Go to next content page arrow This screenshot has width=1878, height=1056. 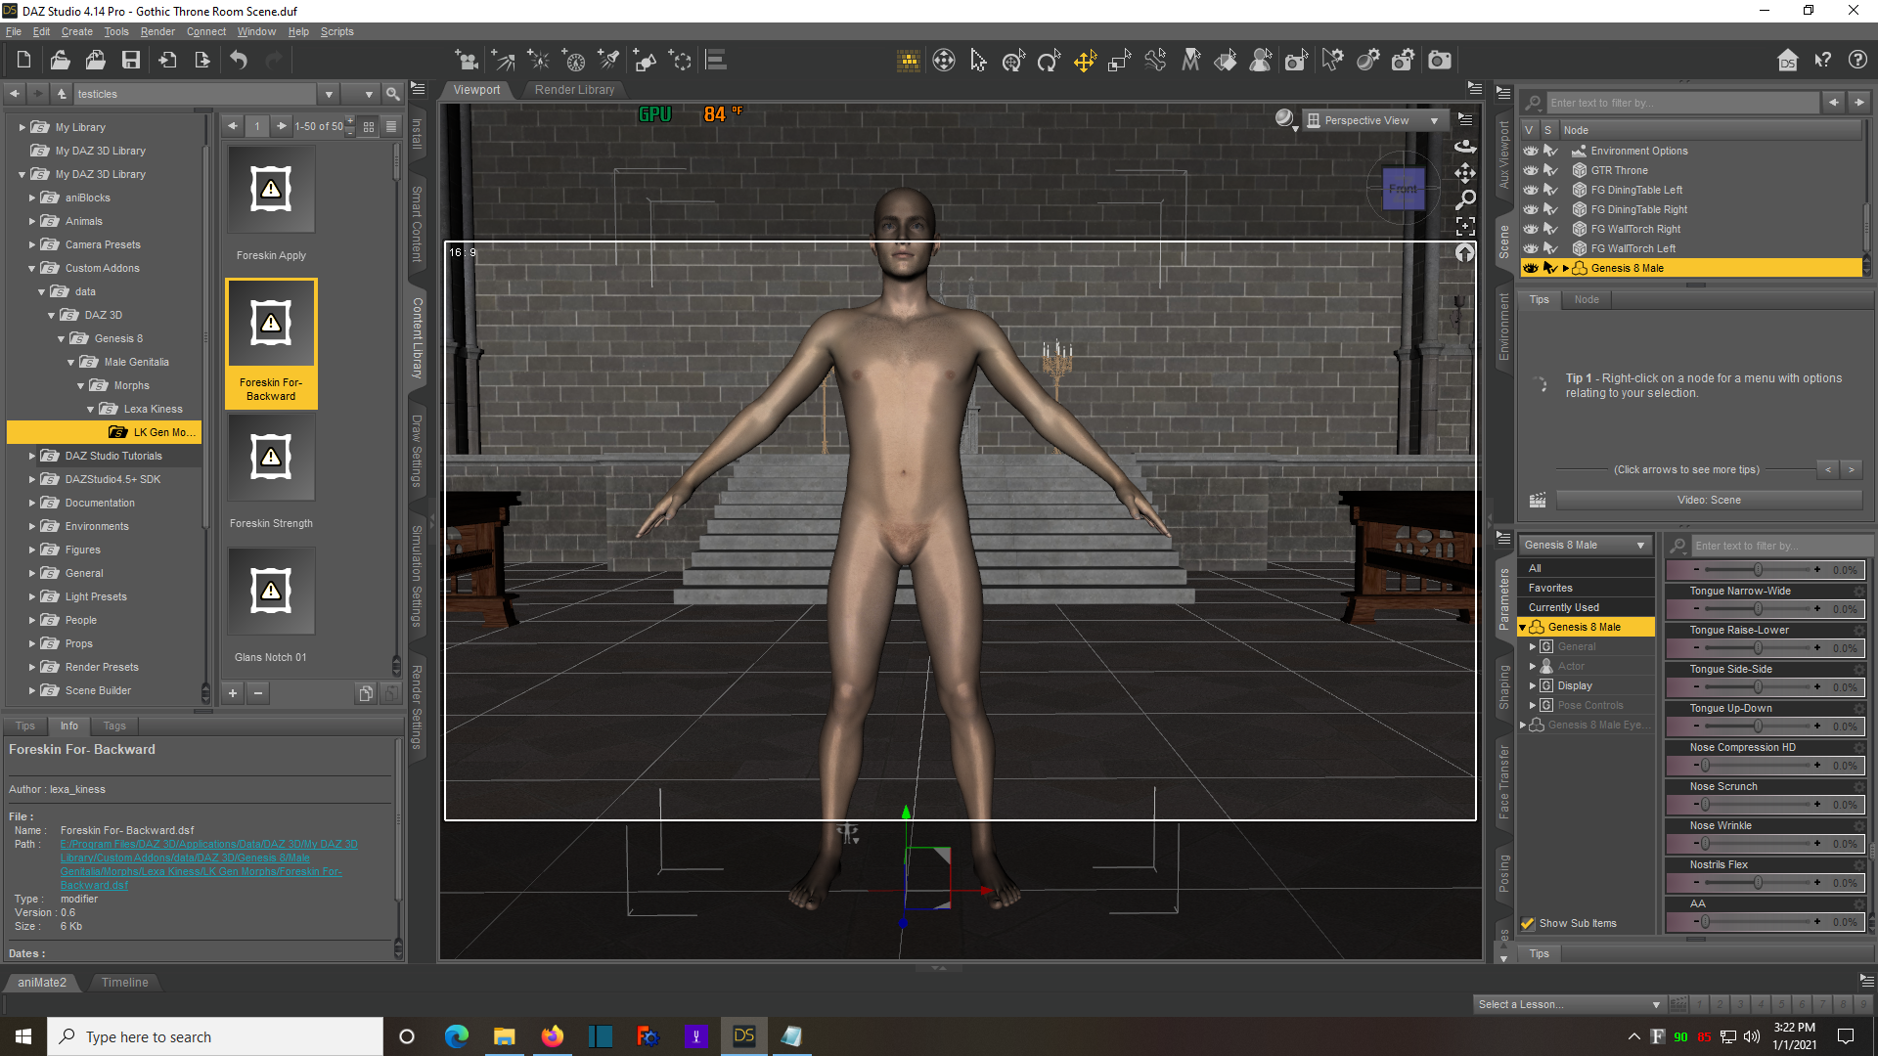[282, 126]
